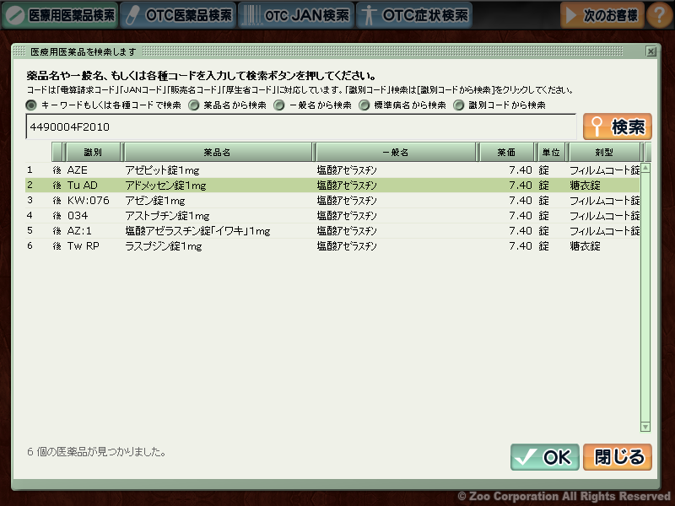Click scrollbar up arrow of results list

(645, 168)
